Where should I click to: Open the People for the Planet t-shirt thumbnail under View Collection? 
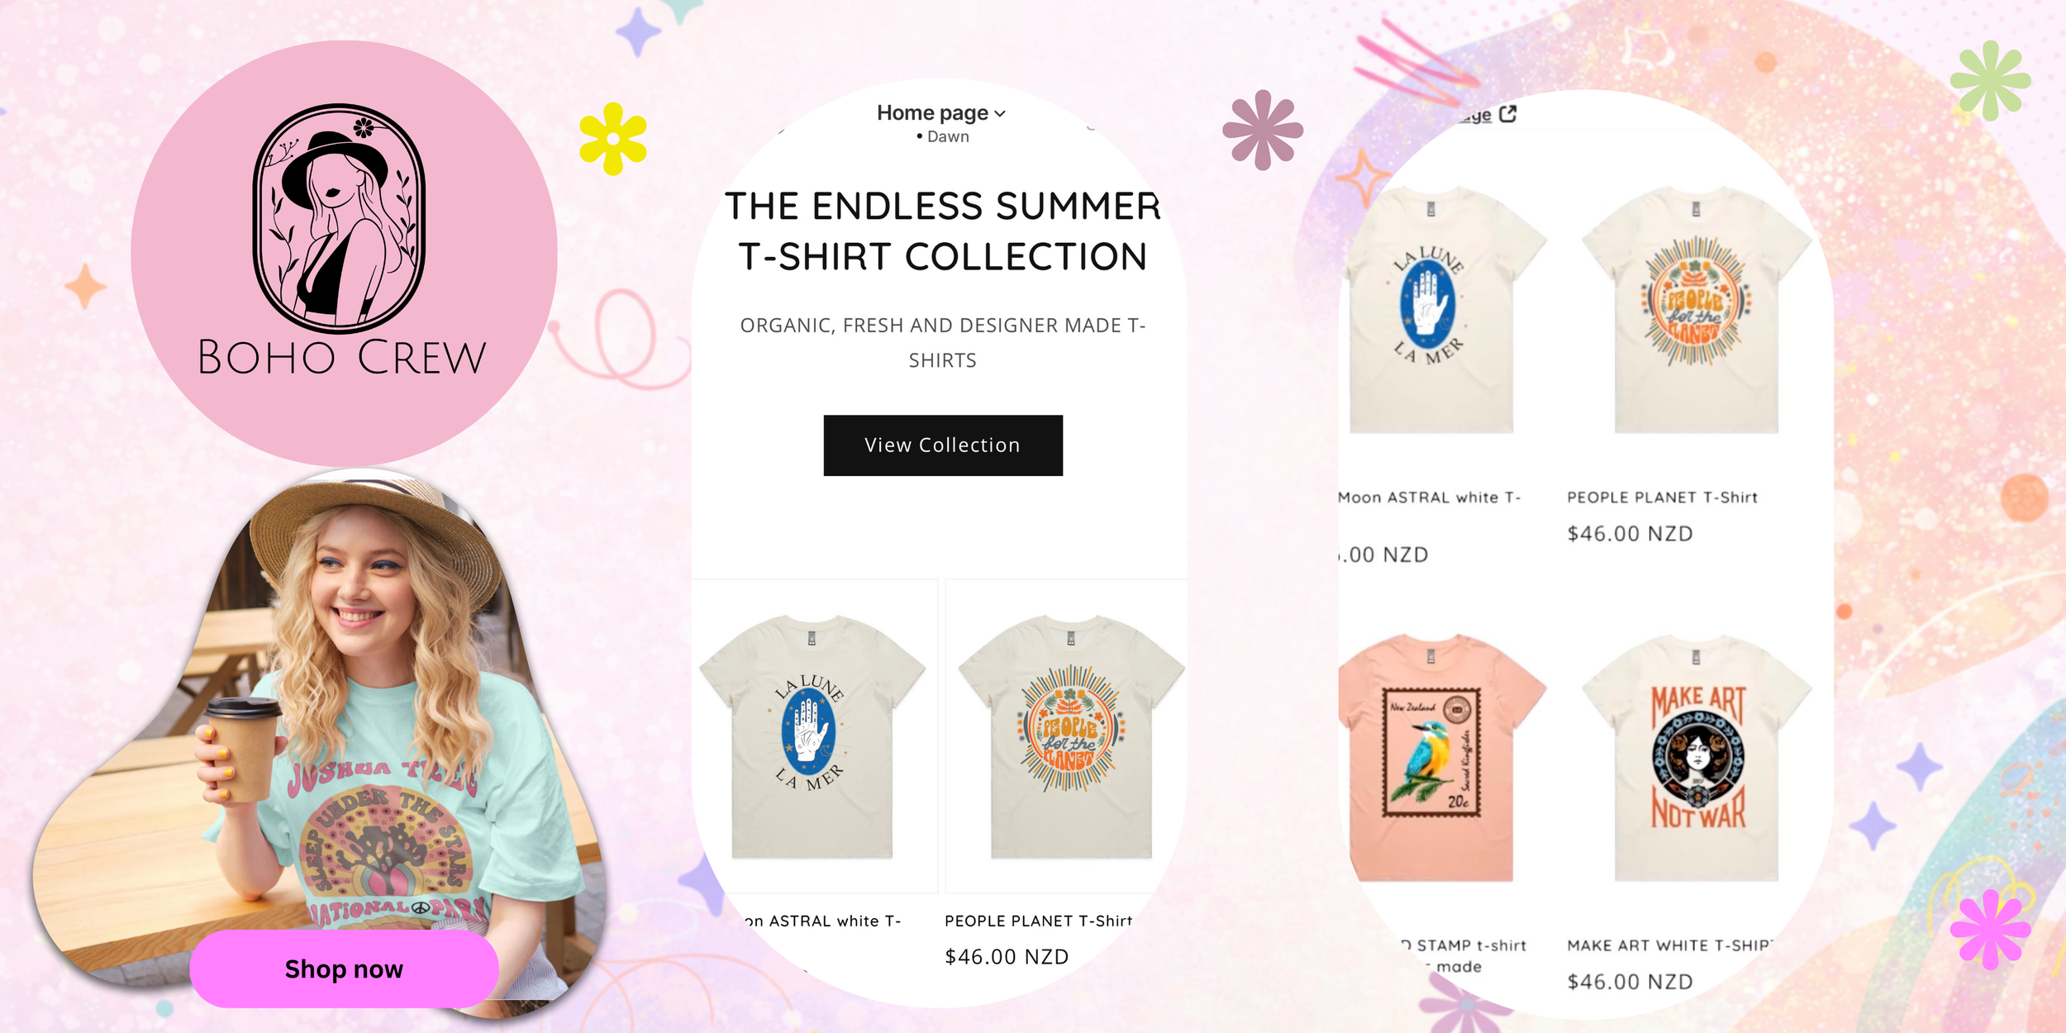click(1071, 735)
